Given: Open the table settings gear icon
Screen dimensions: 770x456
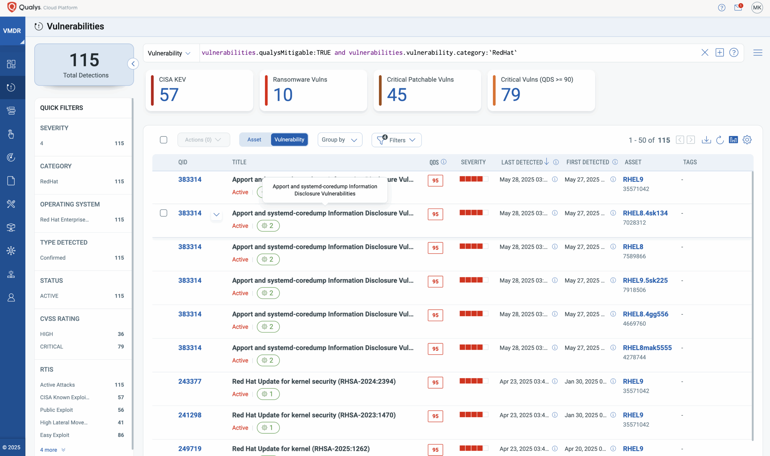Looking at the screenshot, I should (747, 140).
